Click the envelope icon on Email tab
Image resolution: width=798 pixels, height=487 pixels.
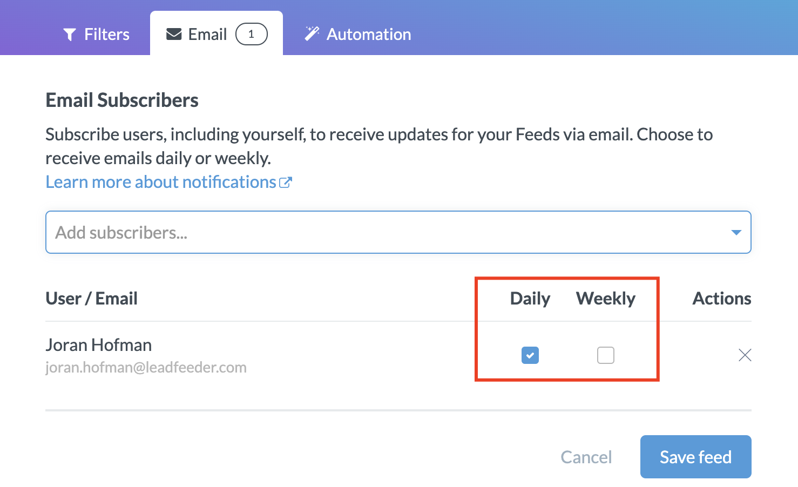coord(174,35)
